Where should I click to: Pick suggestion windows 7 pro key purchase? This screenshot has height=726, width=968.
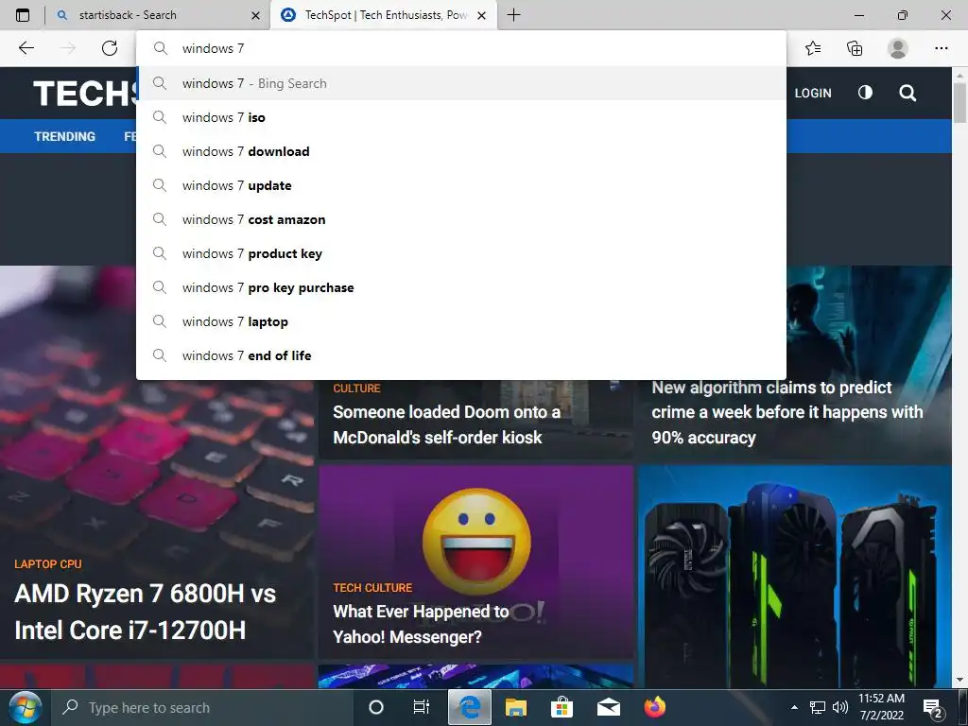point(461,287)
